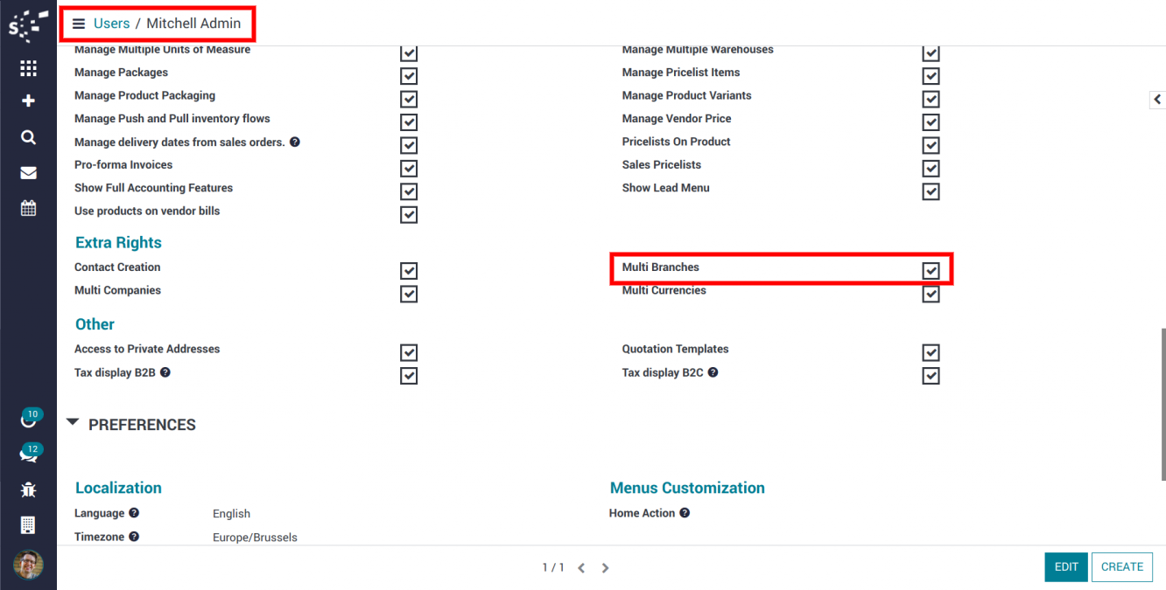
Task: Click the building company icon
Action: pyautogui.click(x=28, y=525)
